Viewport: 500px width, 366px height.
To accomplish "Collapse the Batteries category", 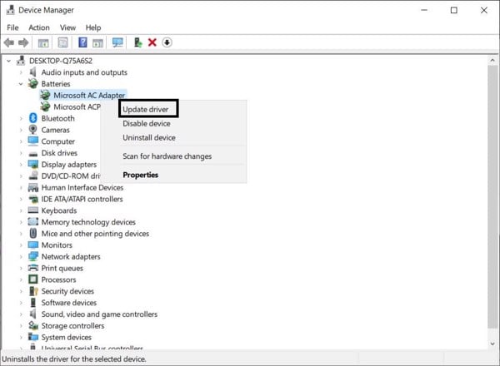I will pyautogui.click(x=21, y=84).
